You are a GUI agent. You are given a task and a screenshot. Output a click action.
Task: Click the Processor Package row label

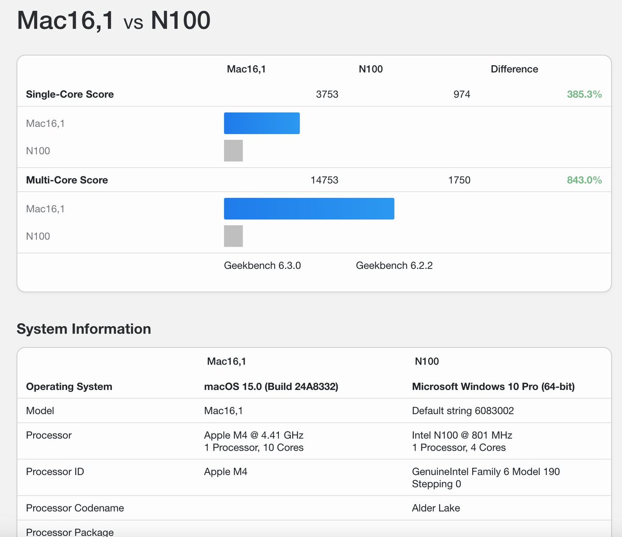pos(70,532)
